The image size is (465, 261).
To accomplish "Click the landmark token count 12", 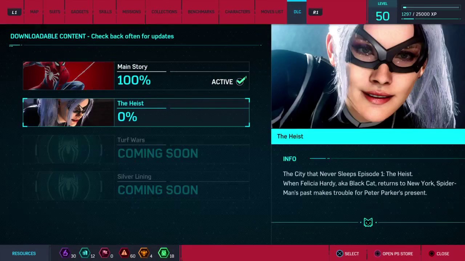I will [x=93, y=256].
